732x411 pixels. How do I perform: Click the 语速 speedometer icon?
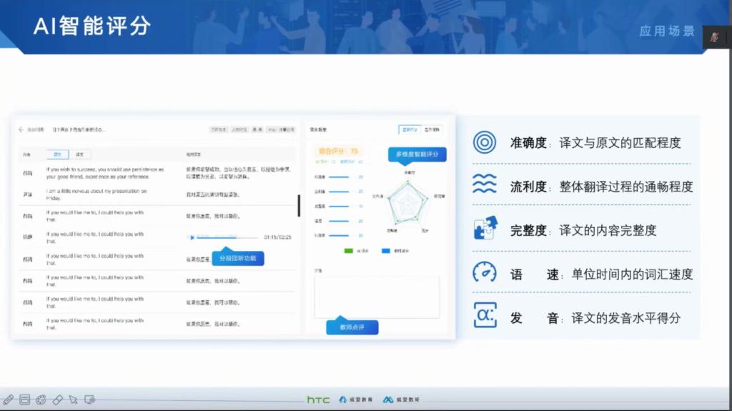[485, 272]
